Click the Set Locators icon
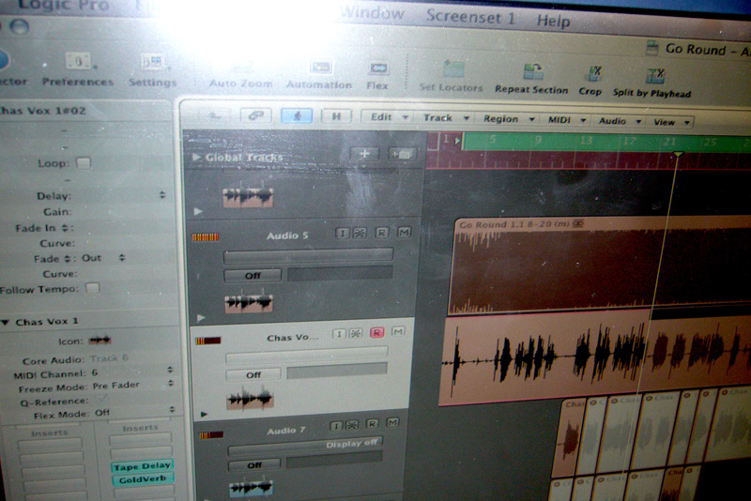751x501 pixels. (452, 69)
